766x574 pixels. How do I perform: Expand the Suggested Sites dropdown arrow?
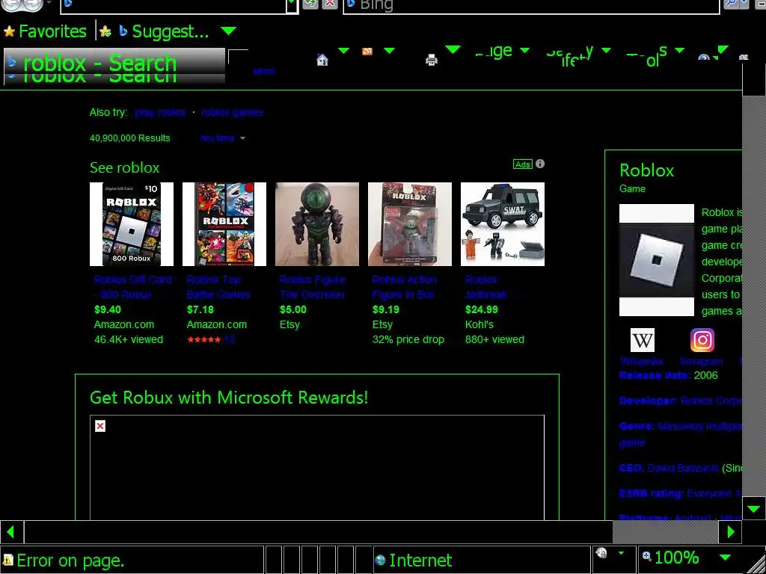(x=228, y=31)
